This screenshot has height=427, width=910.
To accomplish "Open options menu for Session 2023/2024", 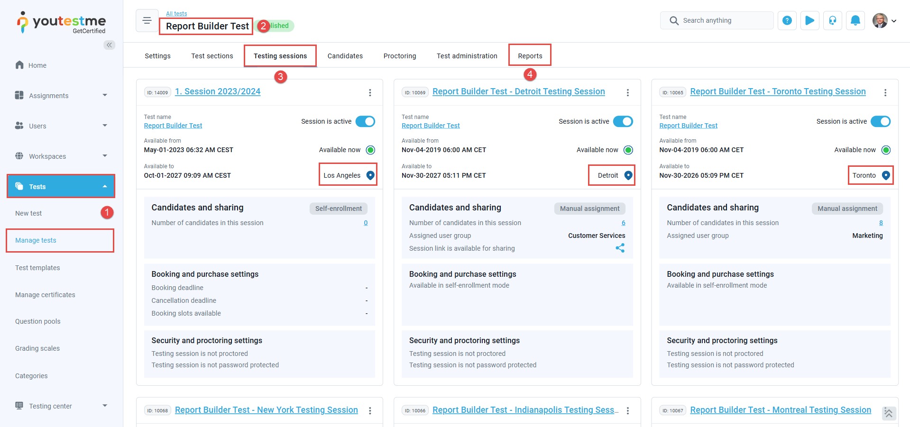I will [x=370, y=92].
